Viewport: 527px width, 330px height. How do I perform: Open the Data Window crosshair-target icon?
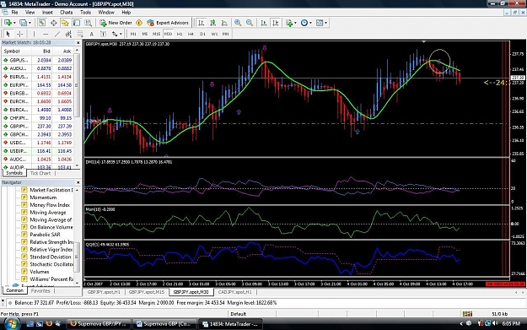tap(53, 23)
